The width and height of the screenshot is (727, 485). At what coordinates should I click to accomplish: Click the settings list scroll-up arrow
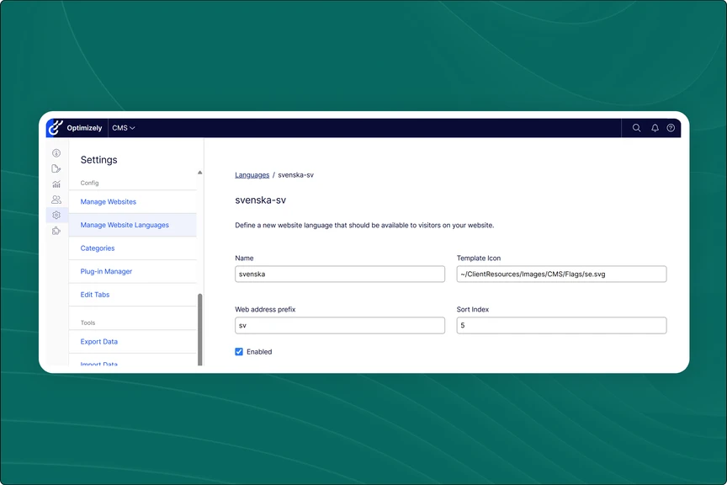[199, 173]
